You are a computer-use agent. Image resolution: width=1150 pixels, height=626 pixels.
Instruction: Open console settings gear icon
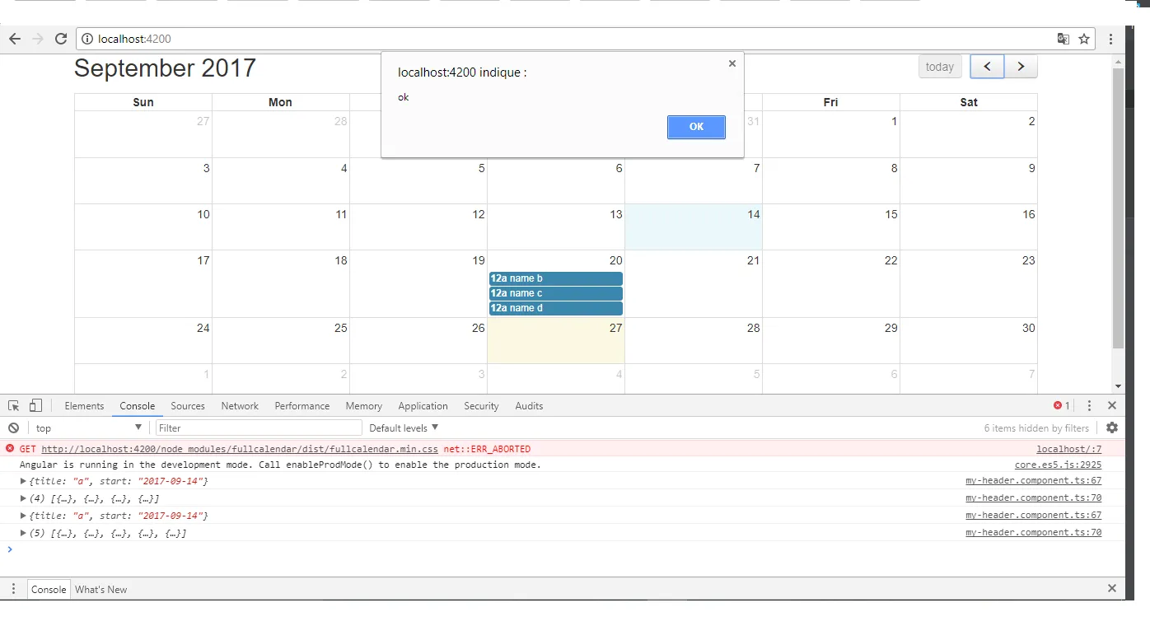1112,427
